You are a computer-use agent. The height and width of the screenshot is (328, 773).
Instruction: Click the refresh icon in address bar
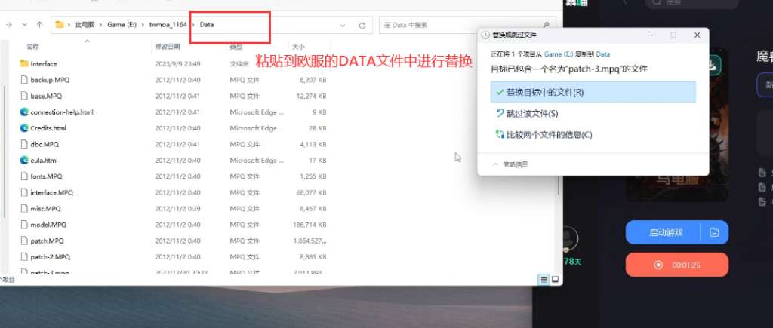pyautogui.click(x=362, y=25)
